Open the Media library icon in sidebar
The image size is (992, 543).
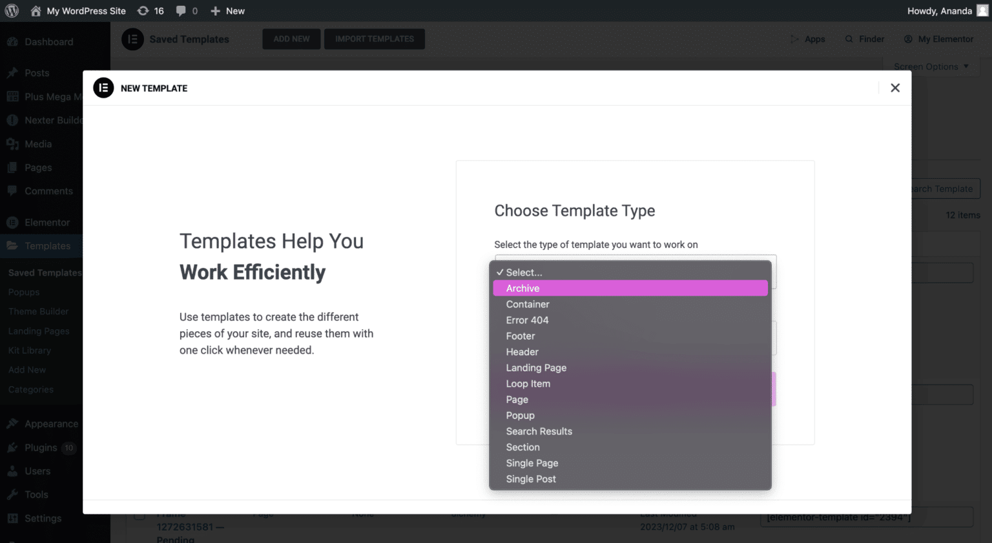tap(13, 143)
